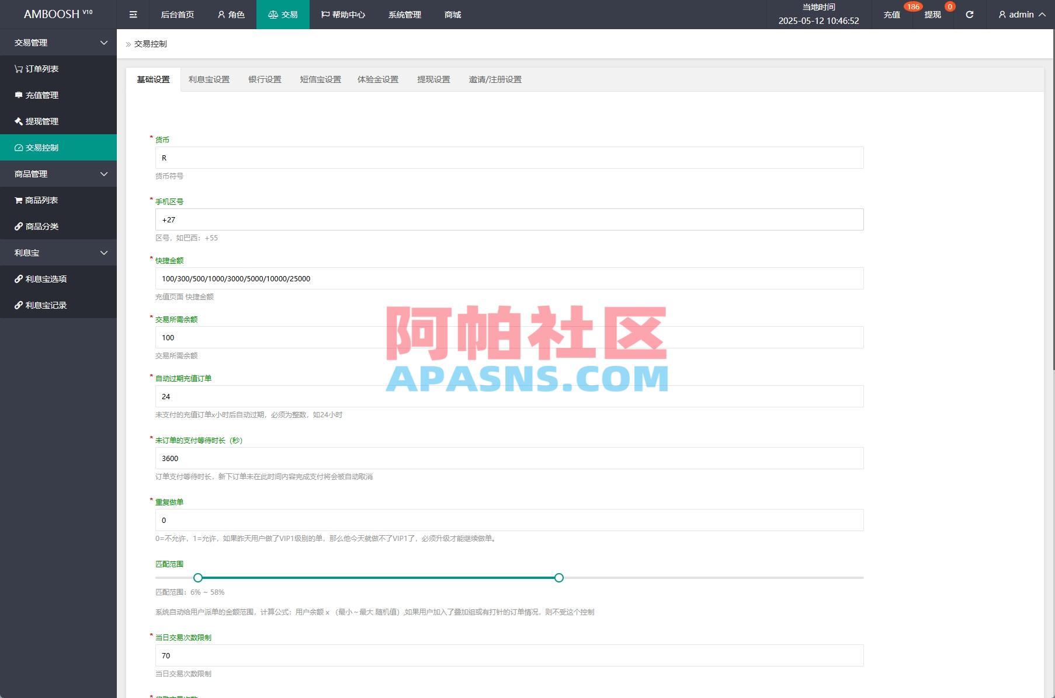This screenshot has height=698, width=1055.
Task: Select the 交易控制 clipboard icon
Action: click(x=18, y=148)
